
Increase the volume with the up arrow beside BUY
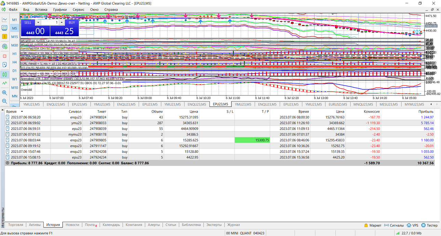click(x=62, y=23)
